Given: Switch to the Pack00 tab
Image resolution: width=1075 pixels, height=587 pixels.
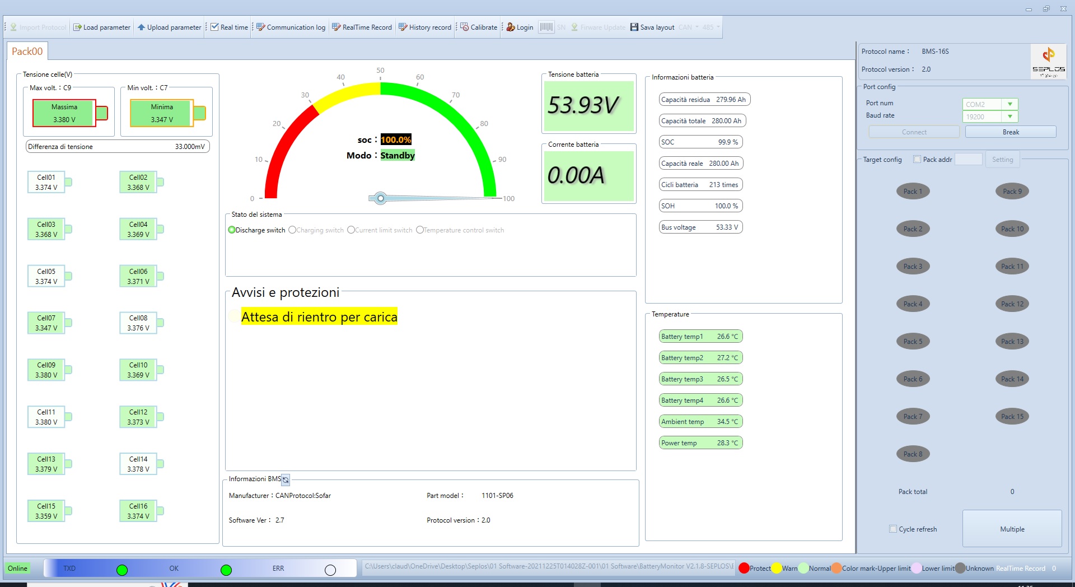Looking at the screenshot, I should tap(27, 52).
